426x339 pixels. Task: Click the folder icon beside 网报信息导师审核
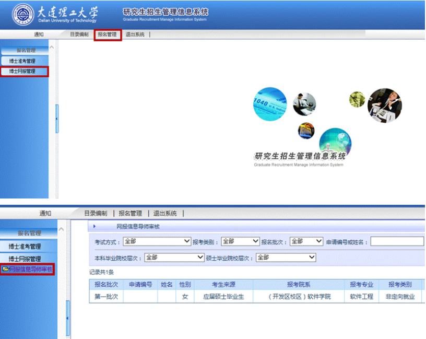5,270
